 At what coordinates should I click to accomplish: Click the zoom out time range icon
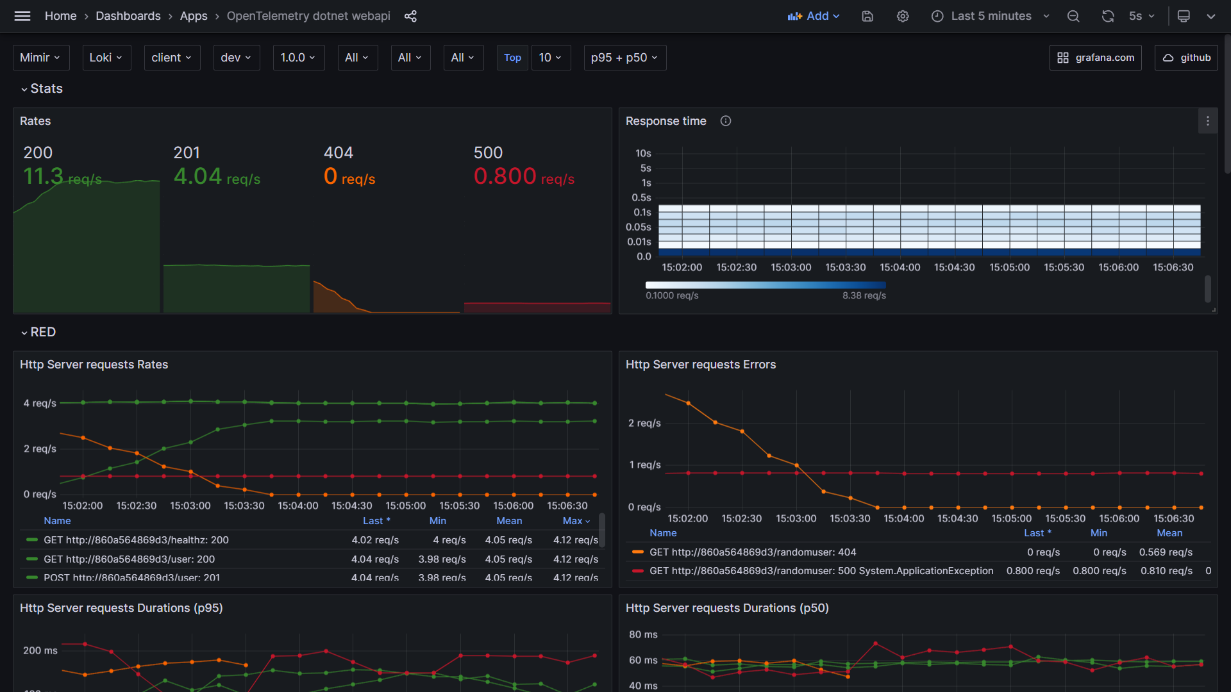point(1073,16)
